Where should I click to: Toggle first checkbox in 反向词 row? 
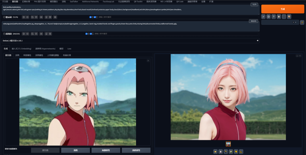point(86,34)
